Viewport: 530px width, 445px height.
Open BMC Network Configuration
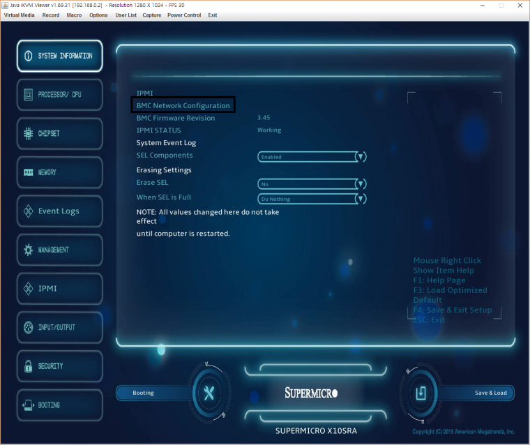coord(183,105)
